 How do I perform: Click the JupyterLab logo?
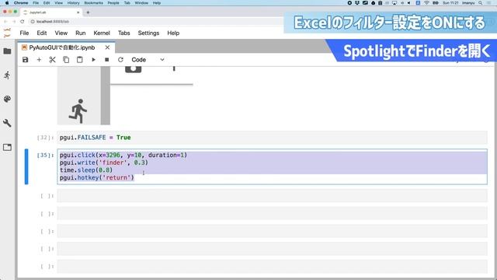pyautogui.click(x=7, y=33)
